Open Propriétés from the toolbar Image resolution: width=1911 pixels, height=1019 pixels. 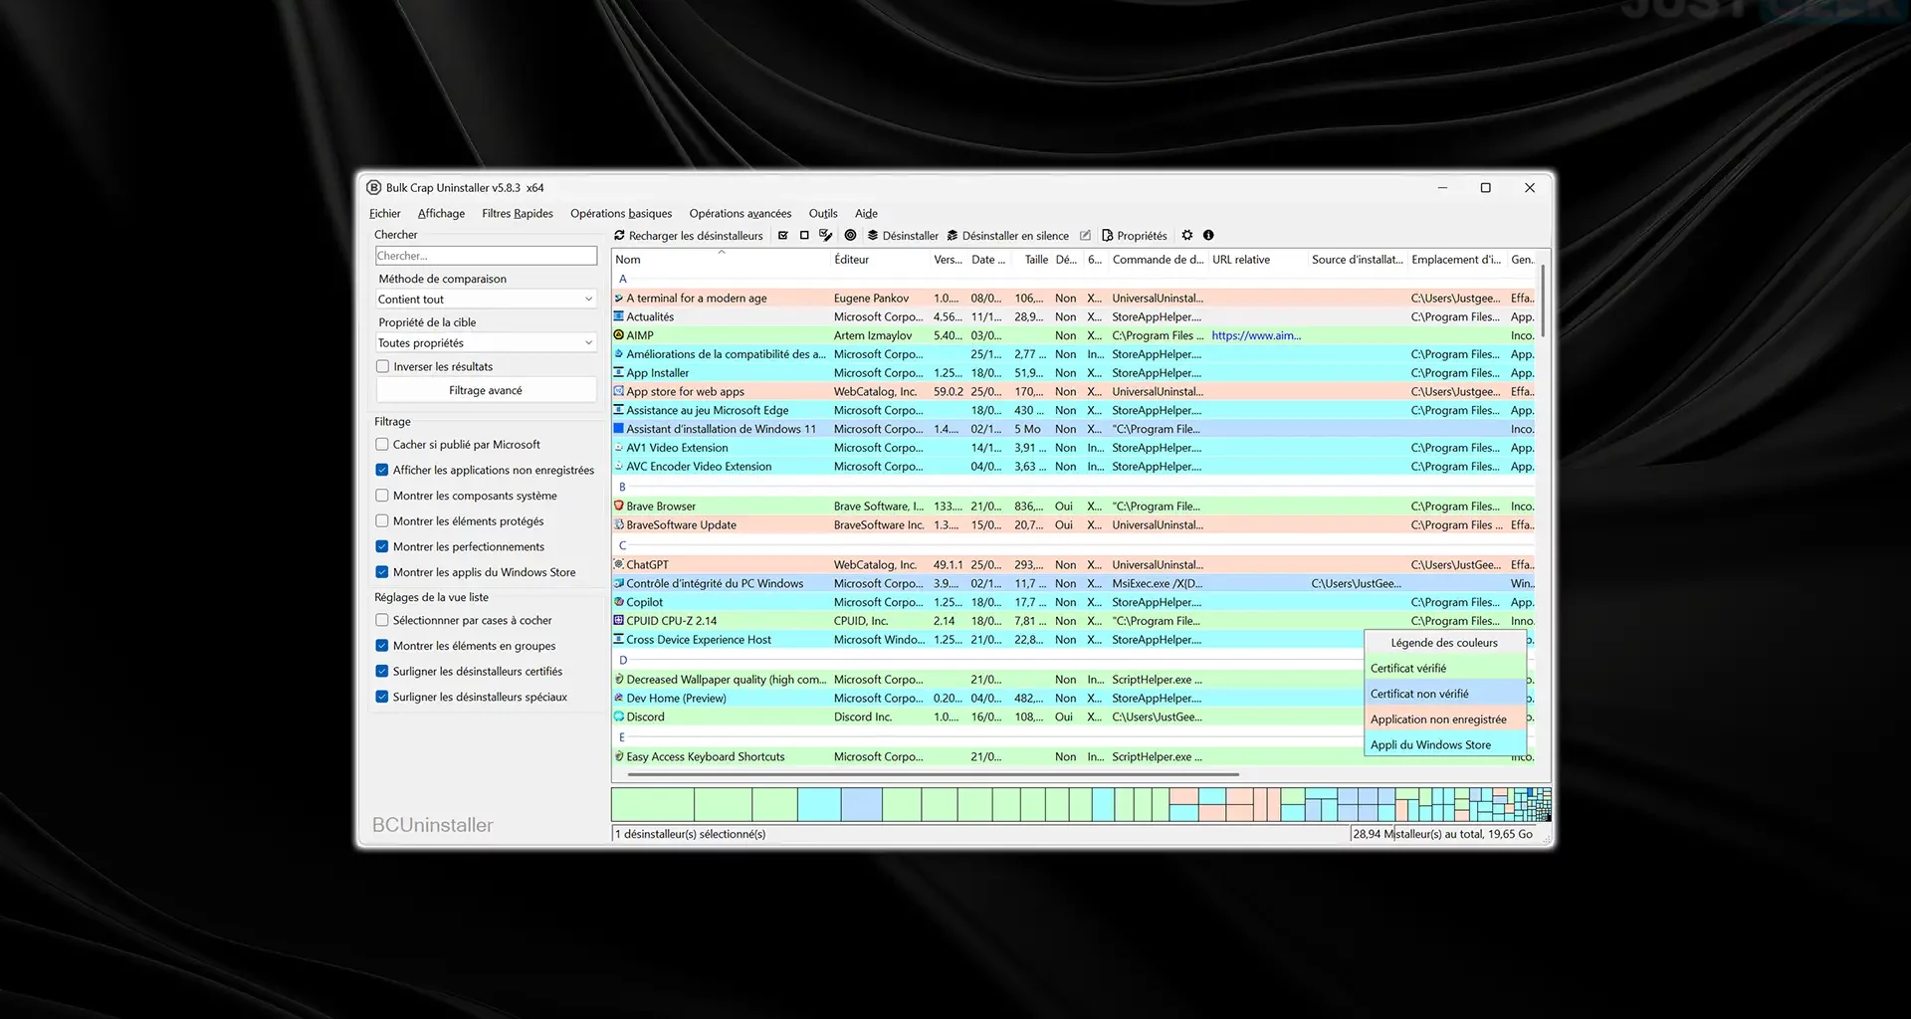click(1134, 236)
